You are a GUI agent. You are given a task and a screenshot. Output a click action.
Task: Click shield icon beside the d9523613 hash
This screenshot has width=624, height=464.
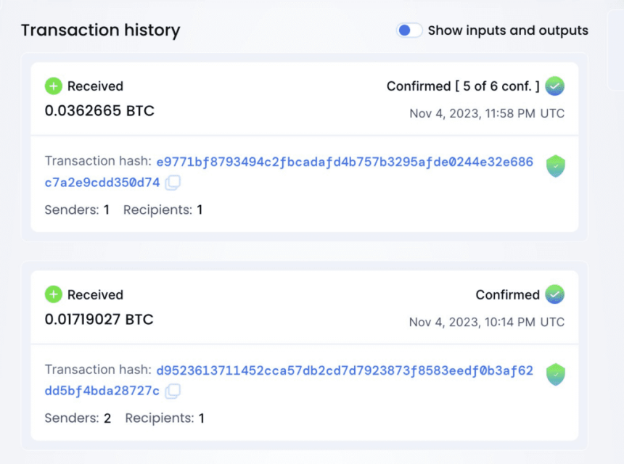(555, 374)
